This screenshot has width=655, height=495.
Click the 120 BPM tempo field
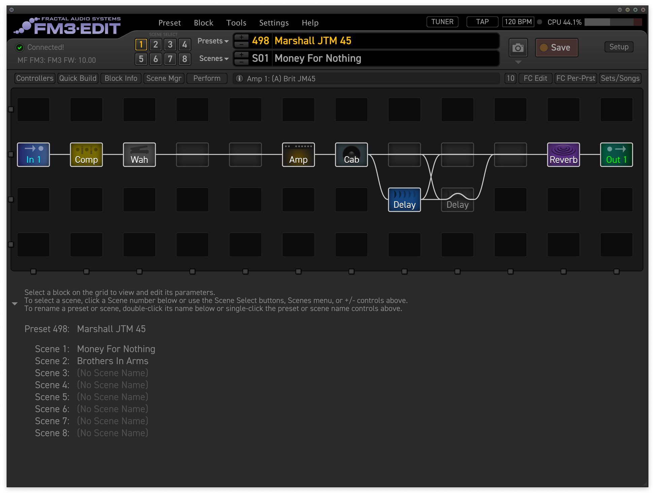(x=518, y=22)
